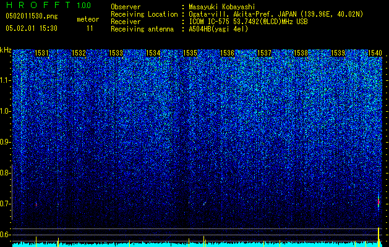Click the 1539 time marker

point(338,52)
